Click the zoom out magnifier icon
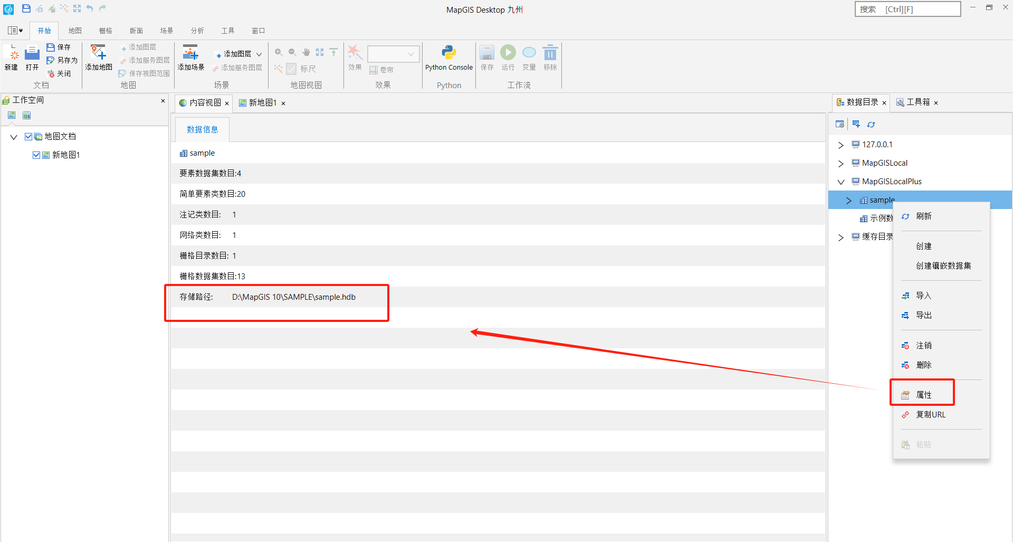 [292, 52]
